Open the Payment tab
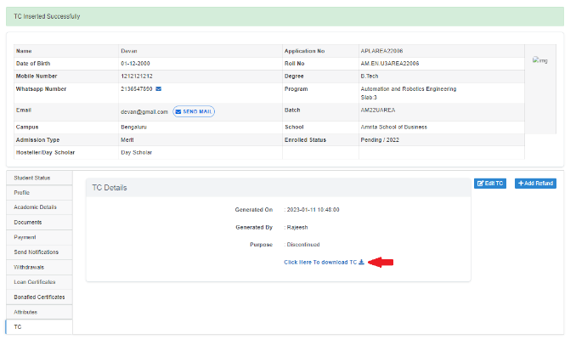576x351 pixels. [25, 237]
